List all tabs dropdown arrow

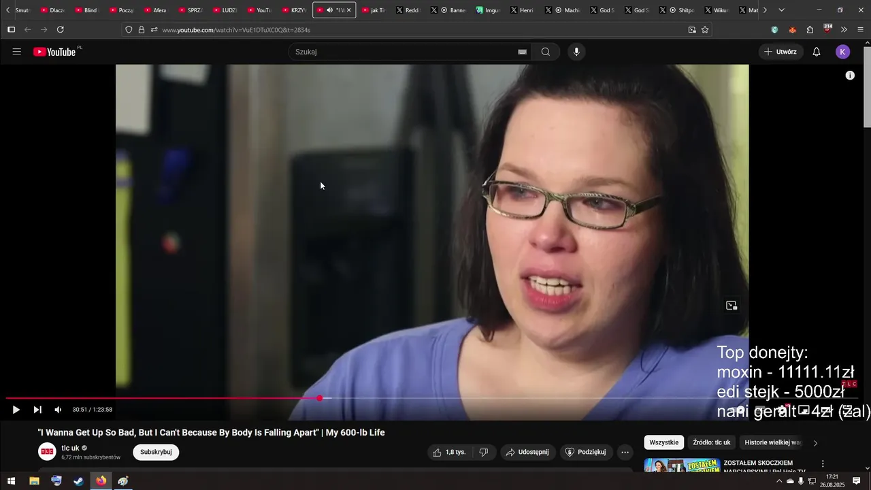(x=781, y=10)
